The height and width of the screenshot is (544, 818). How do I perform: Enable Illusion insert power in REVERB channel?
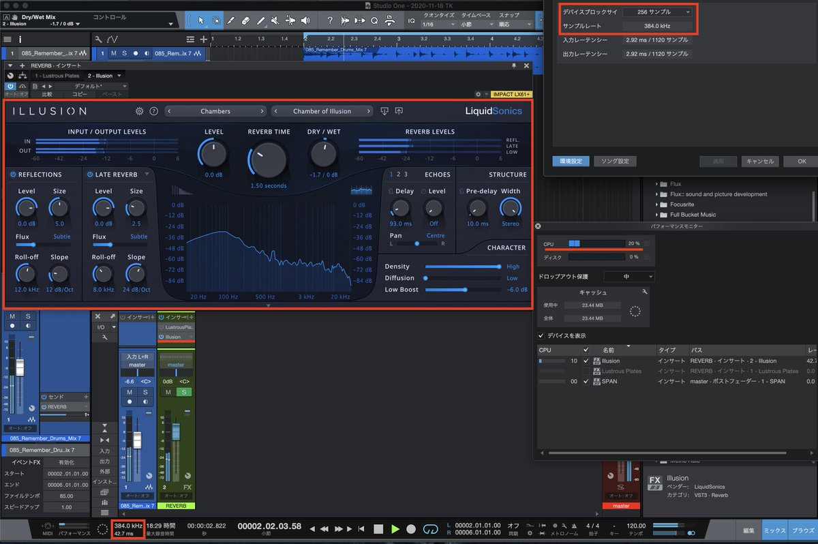162,337
